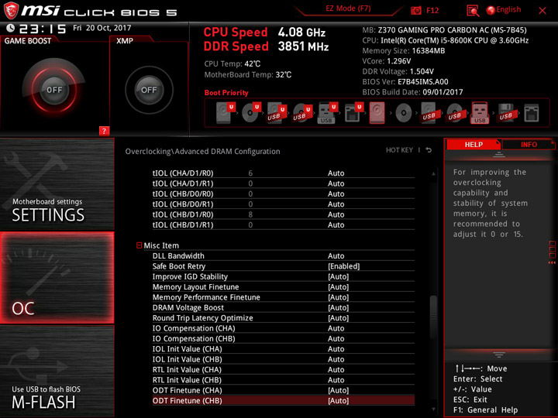The width and height of the screenshot is (558, 418).
Task: Select the UEFI CD/DVD boot device icon
Action: coord(251,113)
